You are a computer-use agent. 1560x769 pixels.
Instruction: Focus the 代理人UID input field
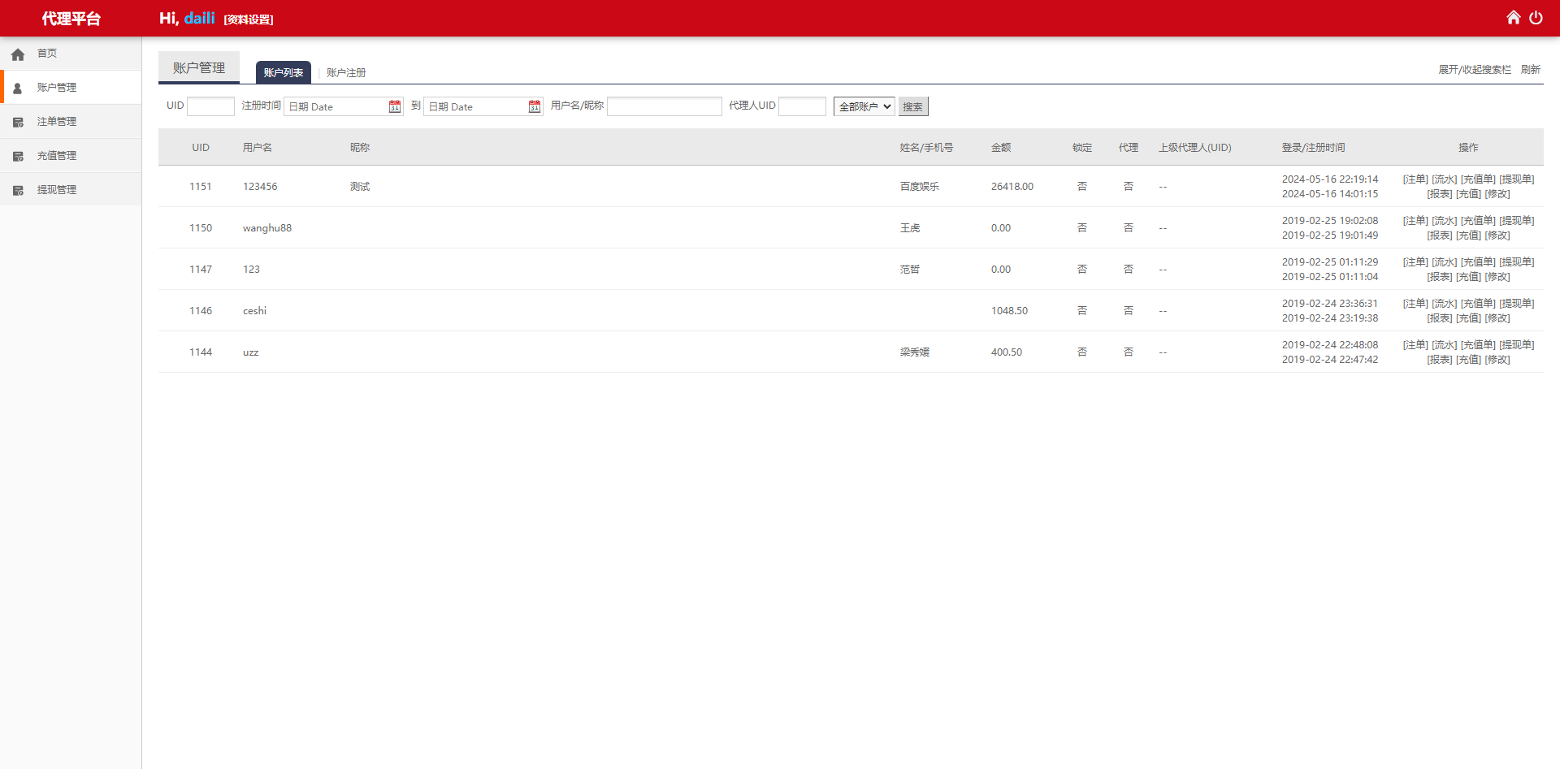pyautogui.click(x=802, y=106)
